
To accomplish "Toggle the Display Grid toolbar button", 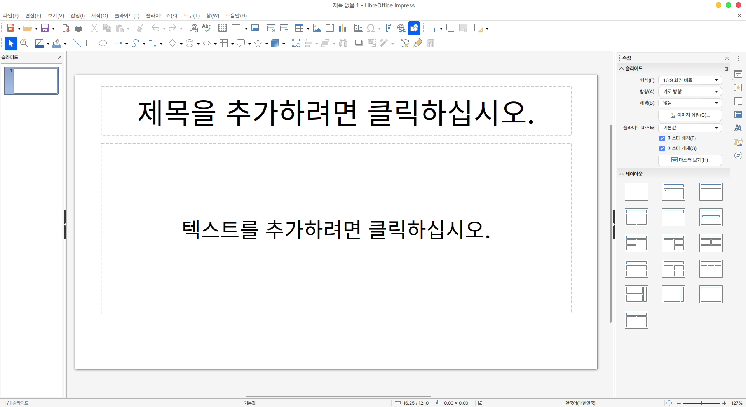I will pos(222,28).
